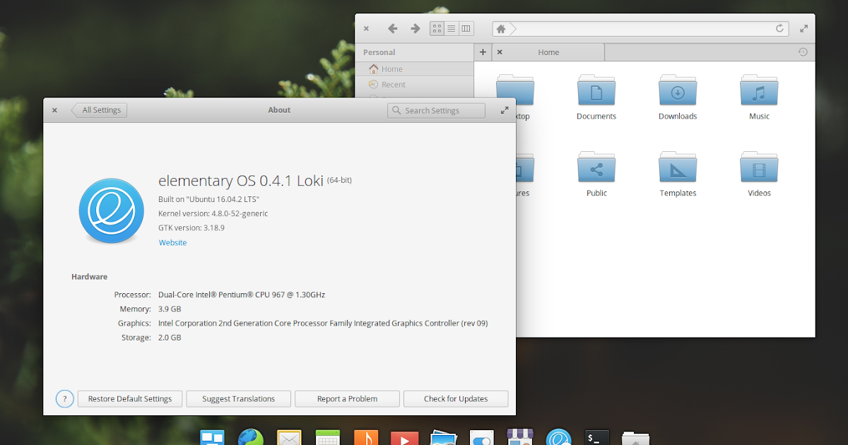Screen dimensions: 848x445
Task: Open the Website link
Action: point(172,242)
